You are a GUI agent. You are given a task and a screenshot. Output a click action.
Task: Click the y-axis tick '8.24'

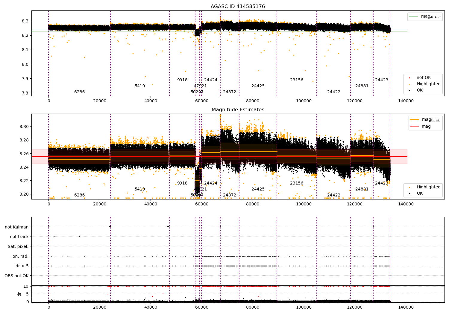24,167
